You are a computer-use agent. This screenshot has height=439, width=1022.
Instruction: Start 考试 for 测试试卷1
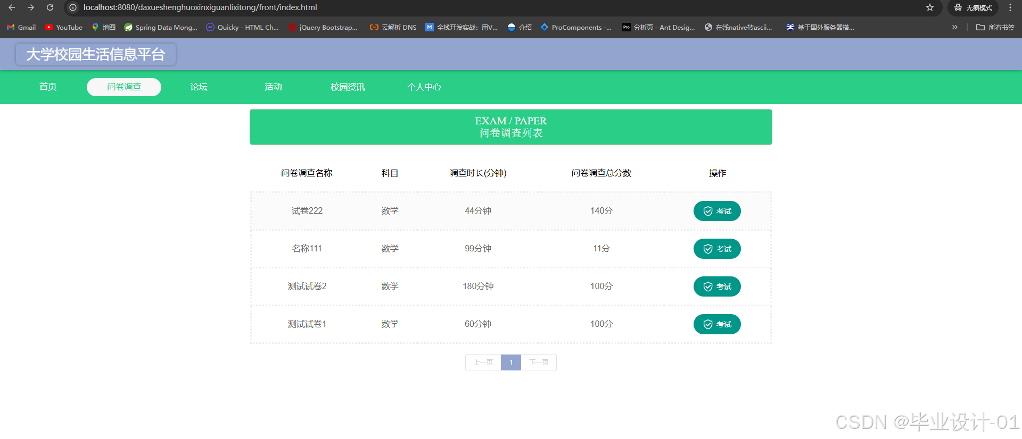pyautogui.click(x=717, y=324)
